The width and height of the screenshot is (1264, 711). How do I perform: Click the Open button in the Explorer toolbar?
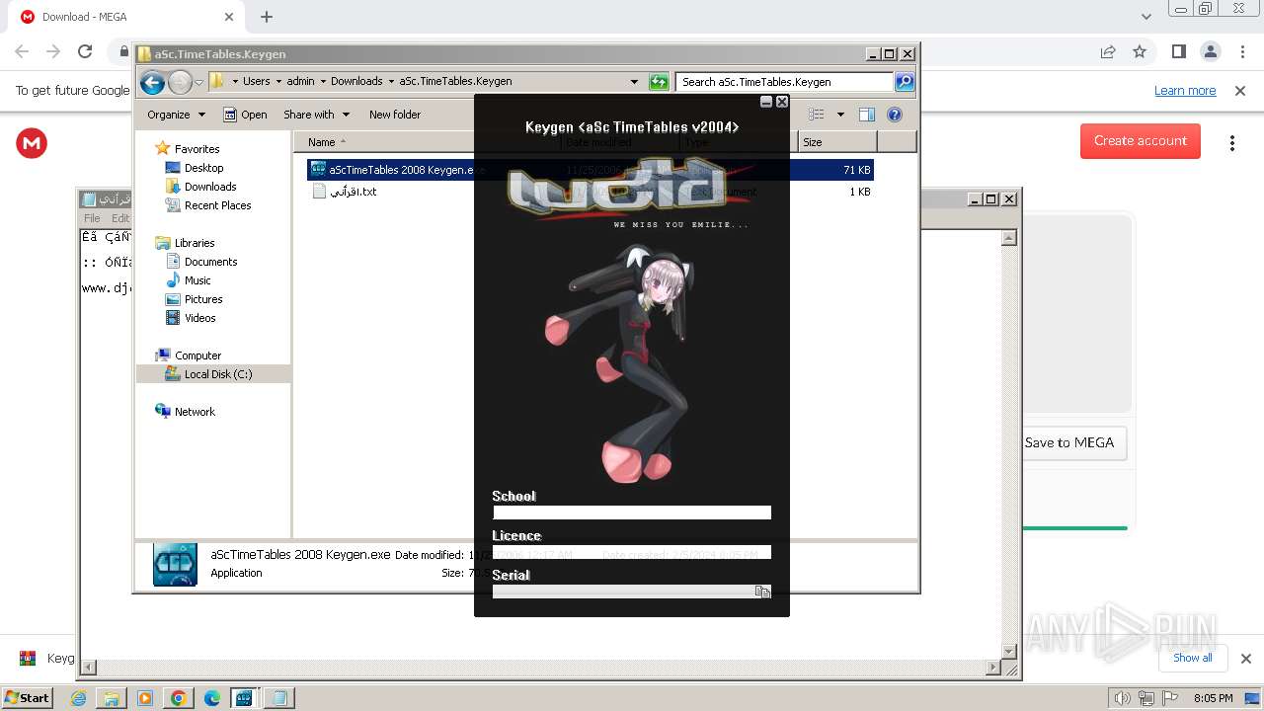245,115
